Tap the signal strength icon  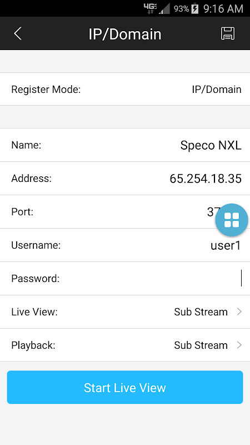tap(164, 9)
